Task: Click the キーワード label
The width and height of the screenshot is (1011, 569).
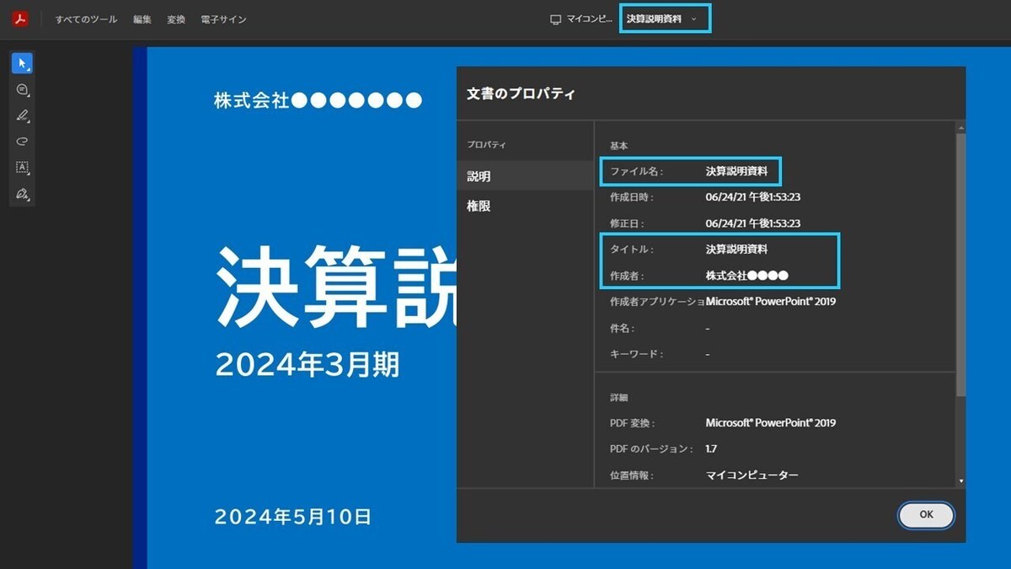Action: coord(636,354)
